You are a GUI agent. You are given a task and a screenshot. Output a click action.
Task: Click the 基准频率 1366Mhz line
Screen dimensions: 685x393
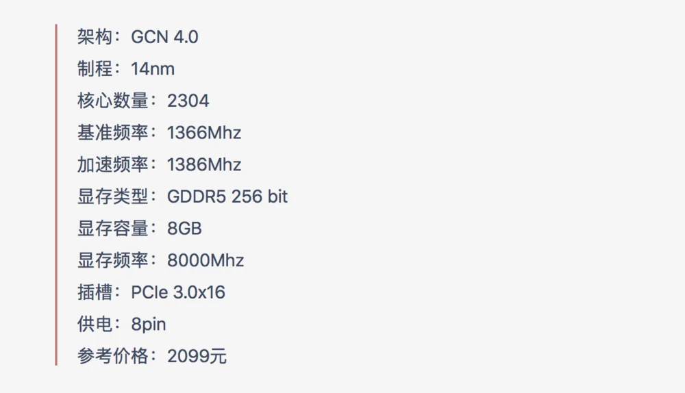(160, 132)
